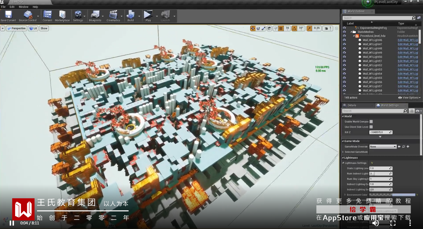Viewport: 423px width, 229px height.
Task: Open Edit link for Wall_W1Light52
Action: (x=408, y=65)
